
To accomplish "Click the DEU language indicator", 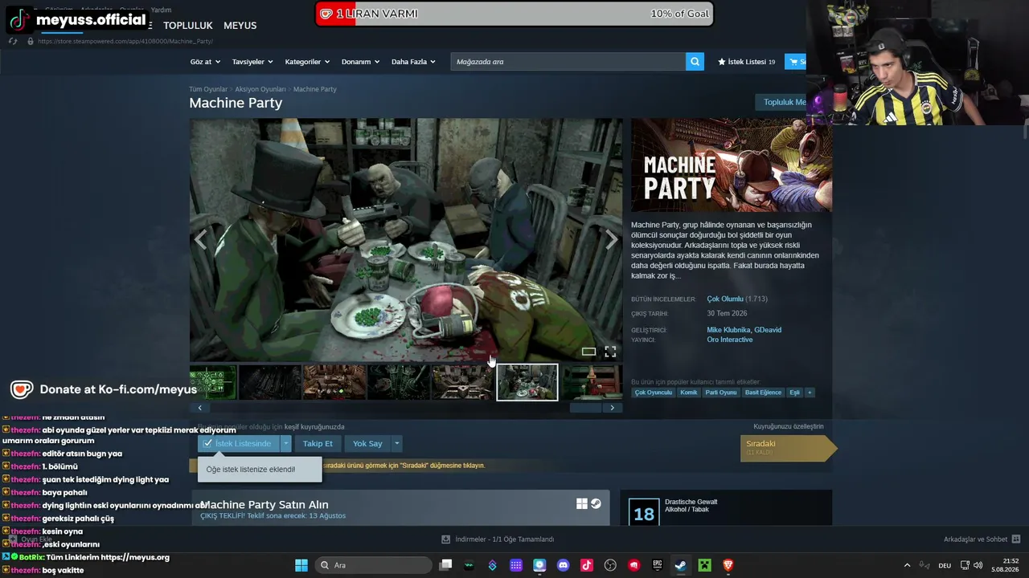I will 945,565.
